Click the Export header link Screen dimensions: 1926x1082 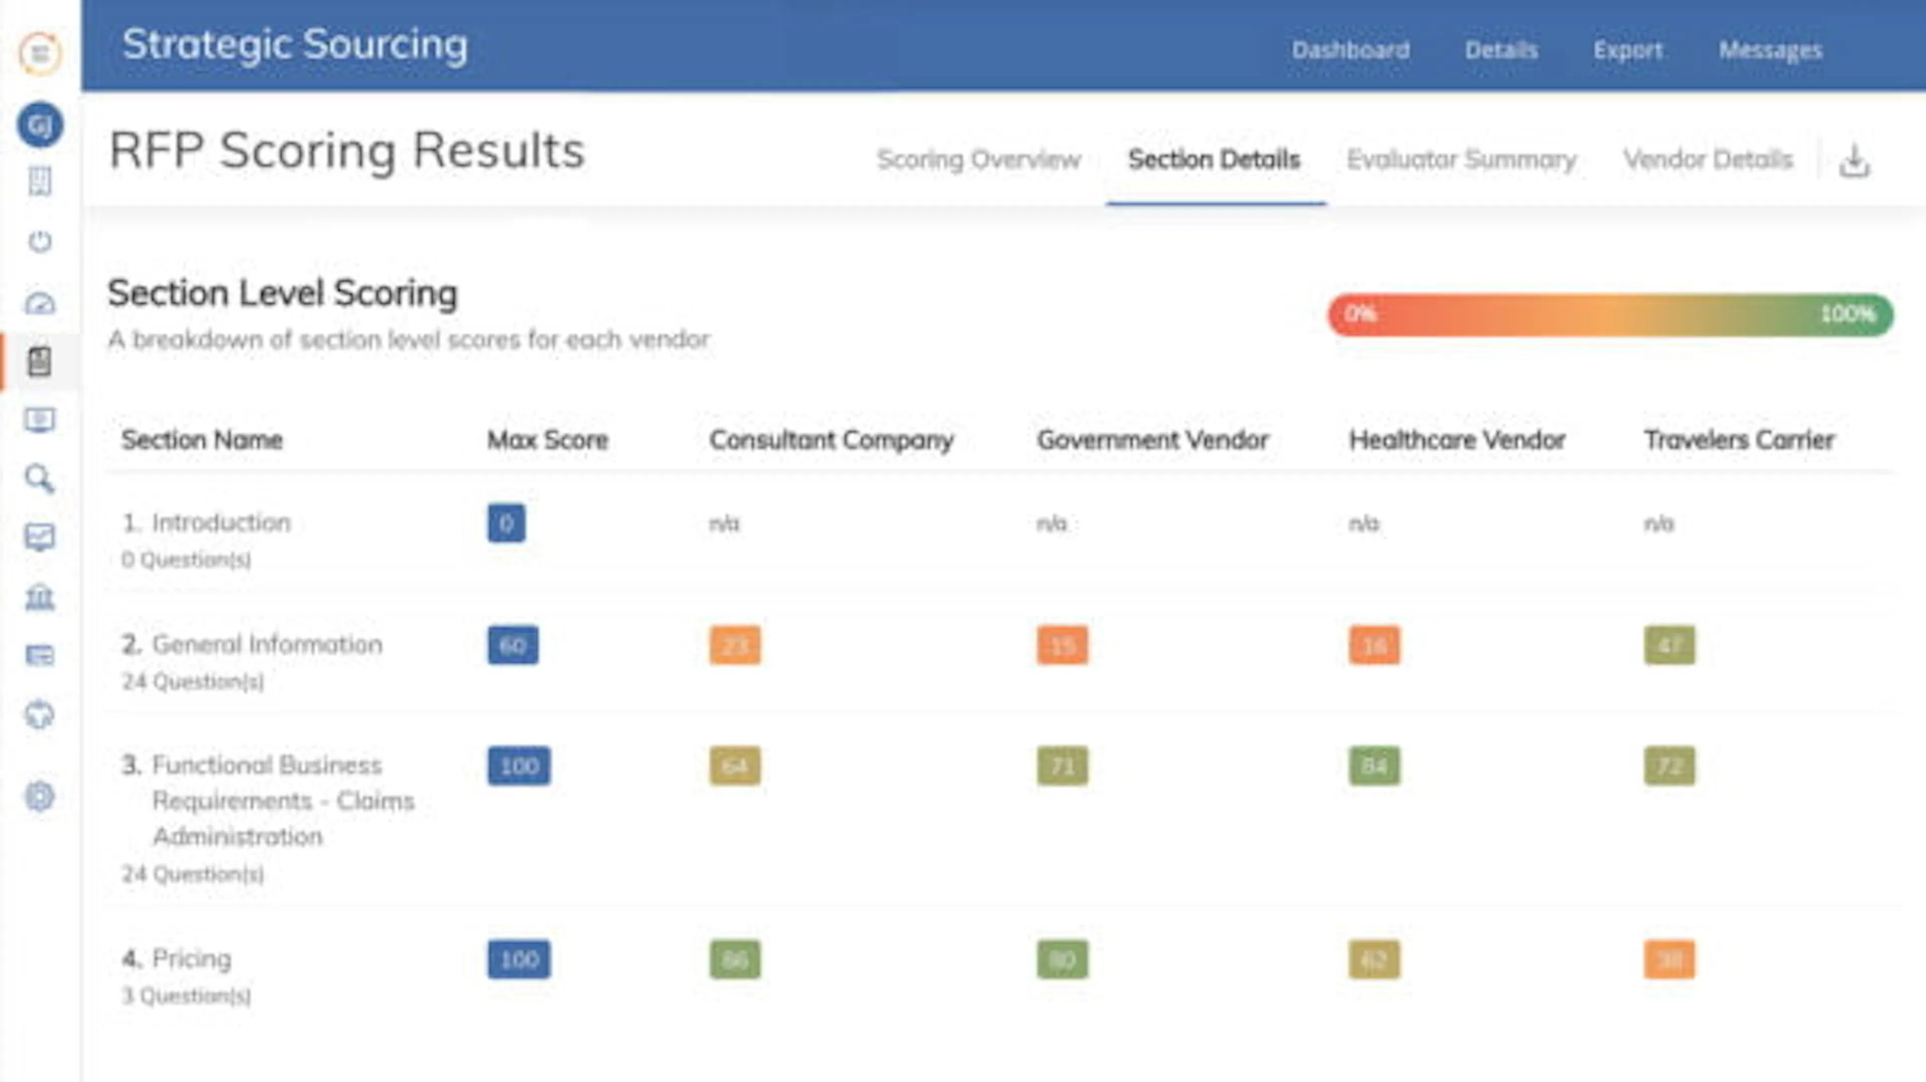pos(1628,50)
